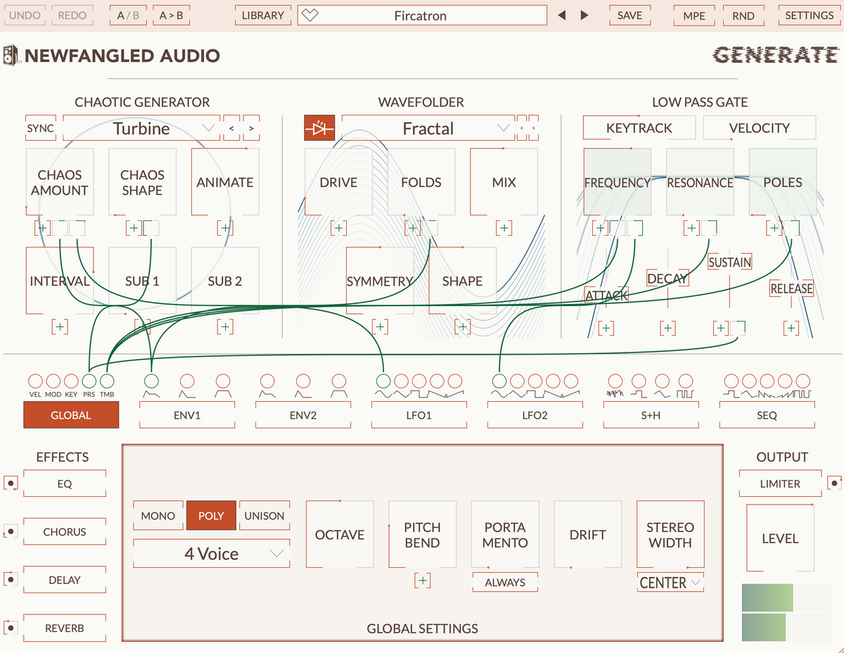Screen dimensions: 844x653
Task: Open the Fractal wavefolder type dropdown
Action: pos(428,129)
